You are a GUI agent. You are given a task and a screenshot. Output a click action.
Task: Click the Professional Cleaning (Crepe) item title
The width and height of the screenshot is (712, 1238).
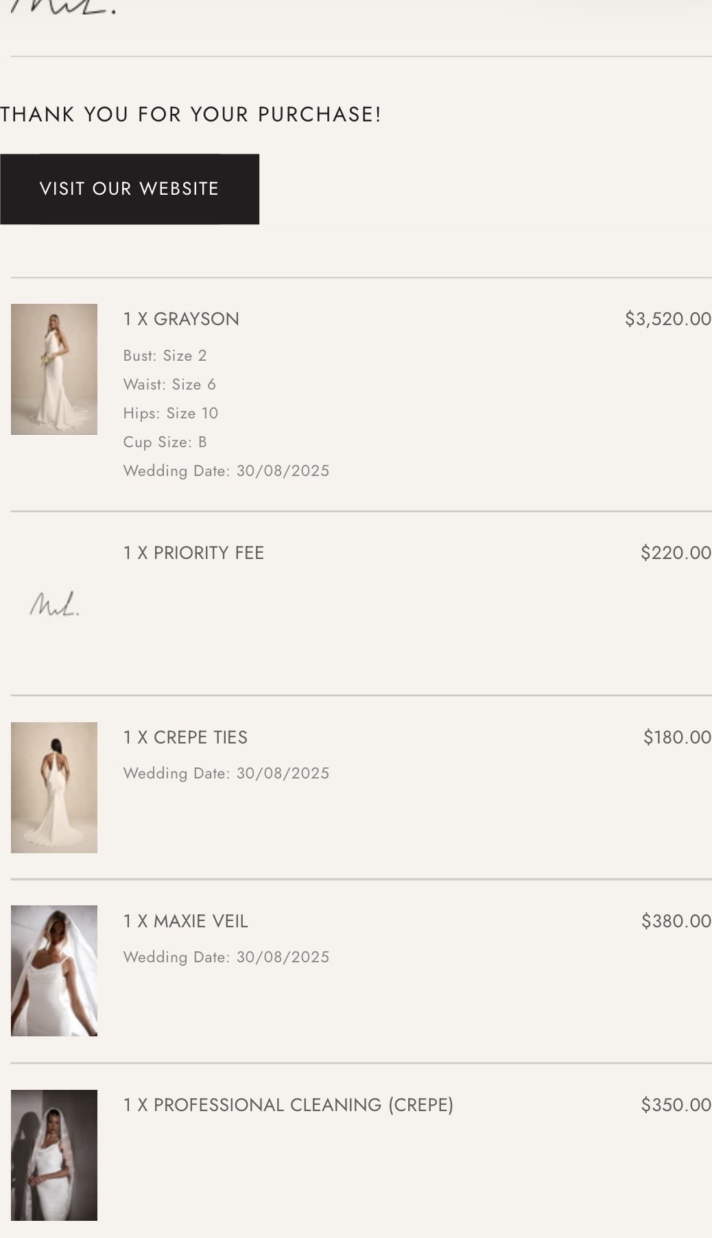288,1105
